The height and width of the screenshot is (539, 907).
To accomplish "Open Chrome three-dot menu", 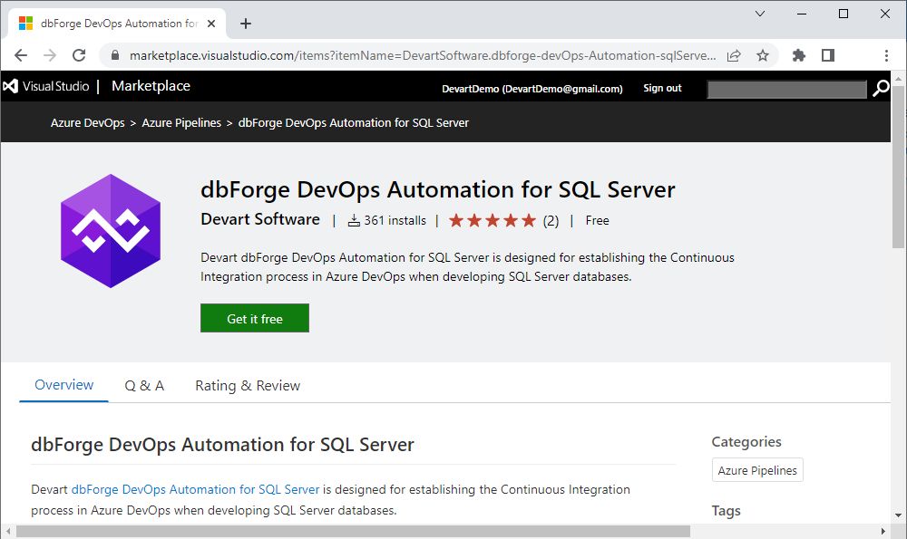I will coord(886,55).
